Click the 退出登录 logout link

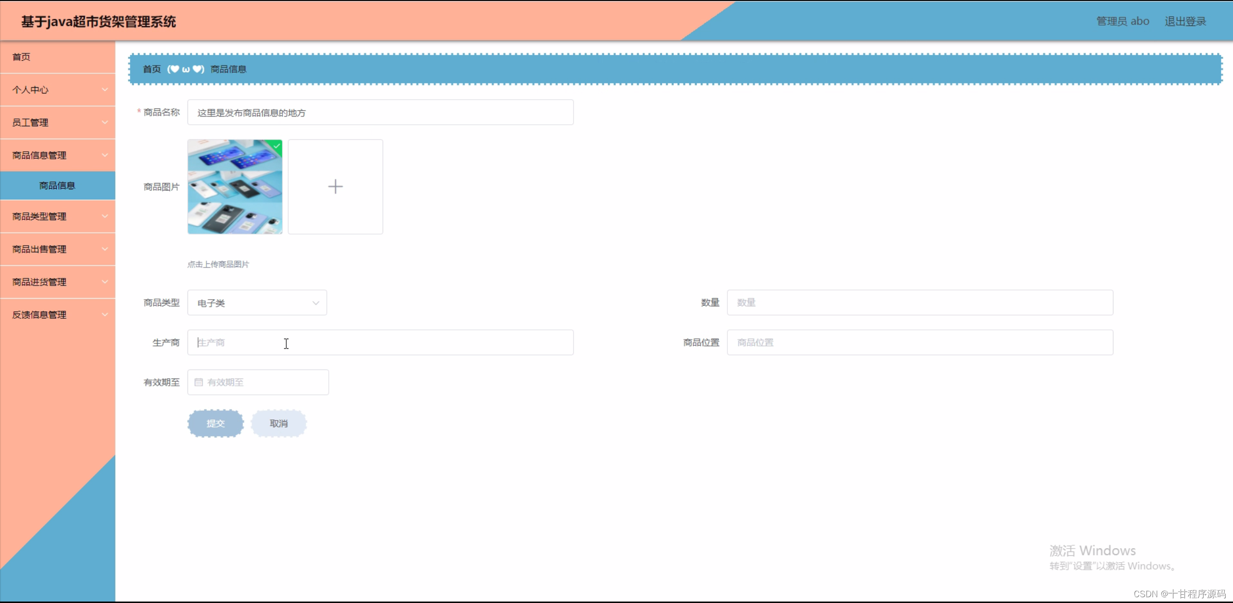tap(1185, 22)
